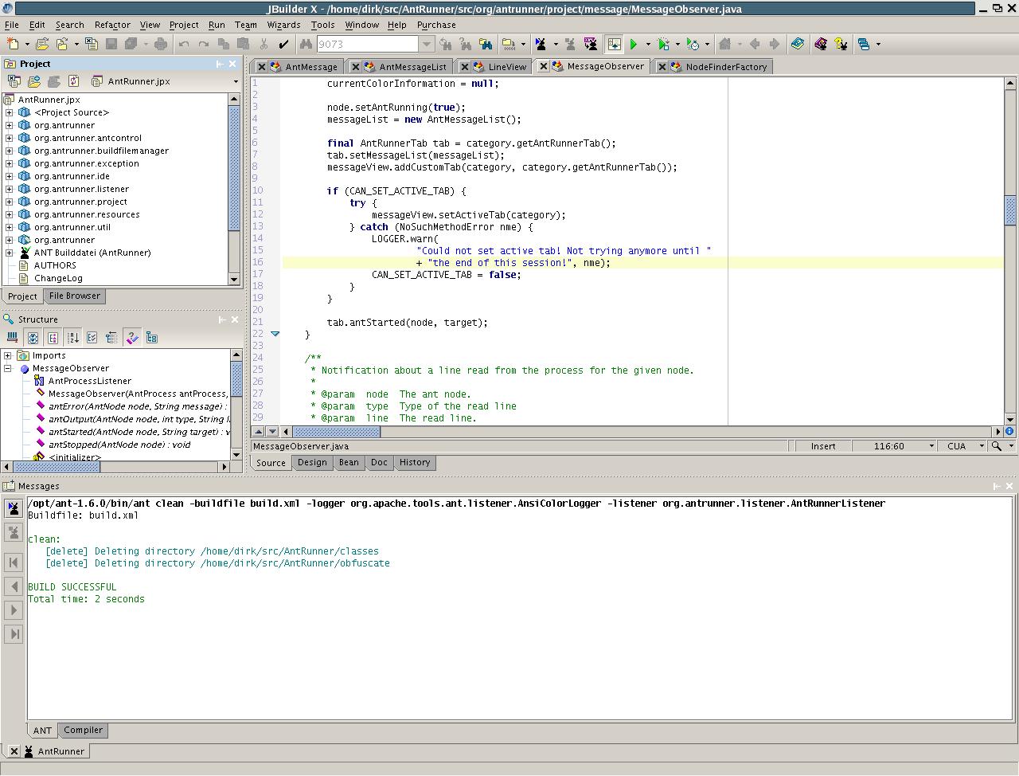Switch to the Compiler messages tab
Viewport: 1019px width, 776px height.
coord(83,730)
